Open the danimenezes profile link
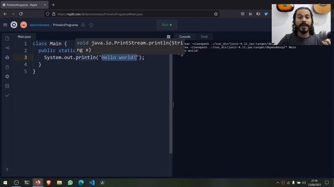The height and width of the screenshot is (187, 334). 40,25
